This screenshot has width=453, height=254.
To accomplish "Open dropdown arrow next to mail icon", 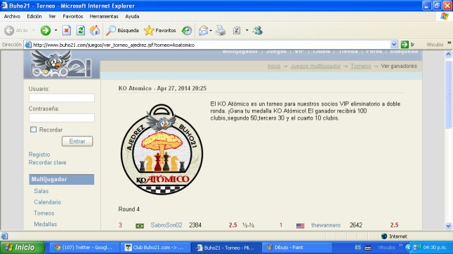I will click(x=211, y=30).
